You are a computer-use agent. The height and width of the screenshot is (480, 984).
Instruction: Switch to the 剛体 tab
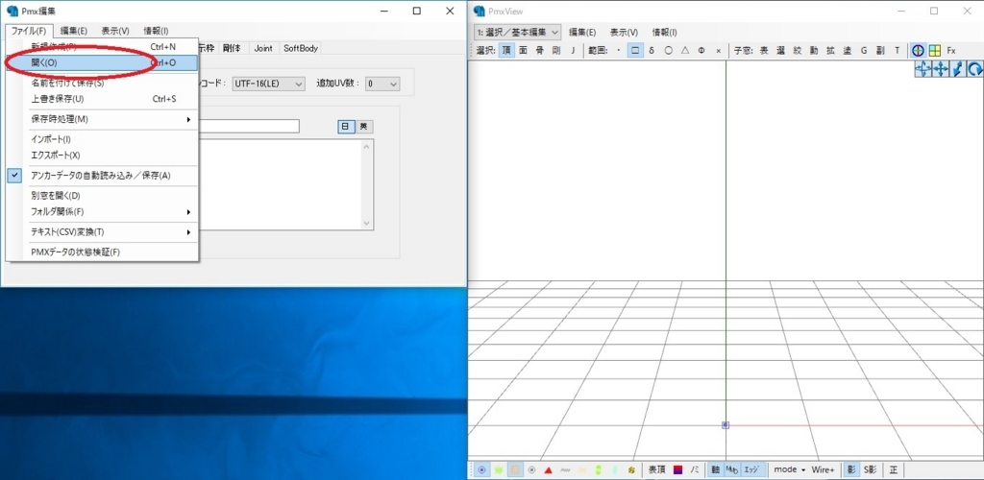tap(233, 48)
